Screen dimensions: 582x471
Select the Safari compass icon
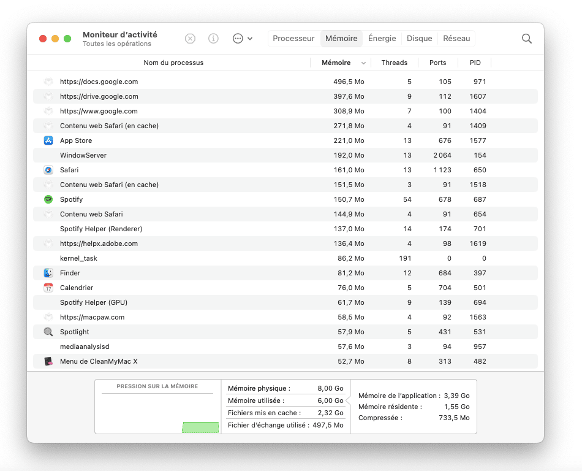click(x=48, y=170)
